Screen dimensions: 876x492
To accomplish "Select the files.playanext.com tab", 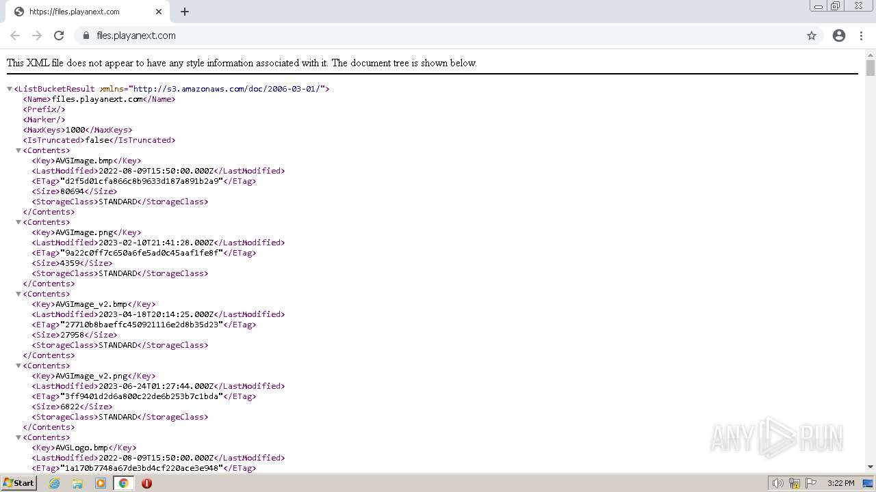I will coord(88,12).
